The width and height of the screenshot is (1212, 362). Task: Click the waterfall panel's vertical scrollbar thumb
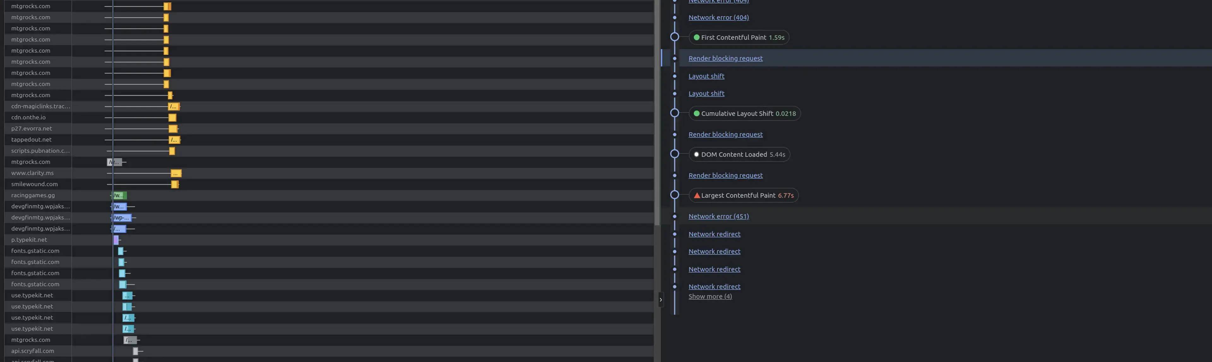[657, 112]
